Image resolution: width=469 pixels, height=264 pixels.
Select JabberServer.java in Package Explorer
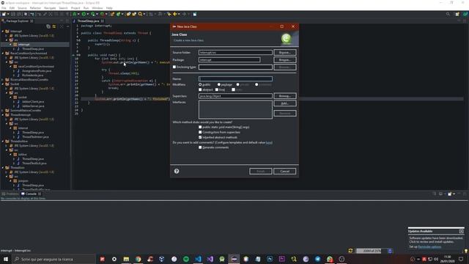[x=33, y=106]
